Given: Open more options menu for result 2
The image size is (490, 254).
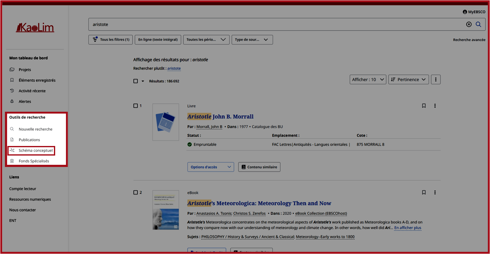Looking at the screenshot, I should pyautogui.click(x=435, y=193).
